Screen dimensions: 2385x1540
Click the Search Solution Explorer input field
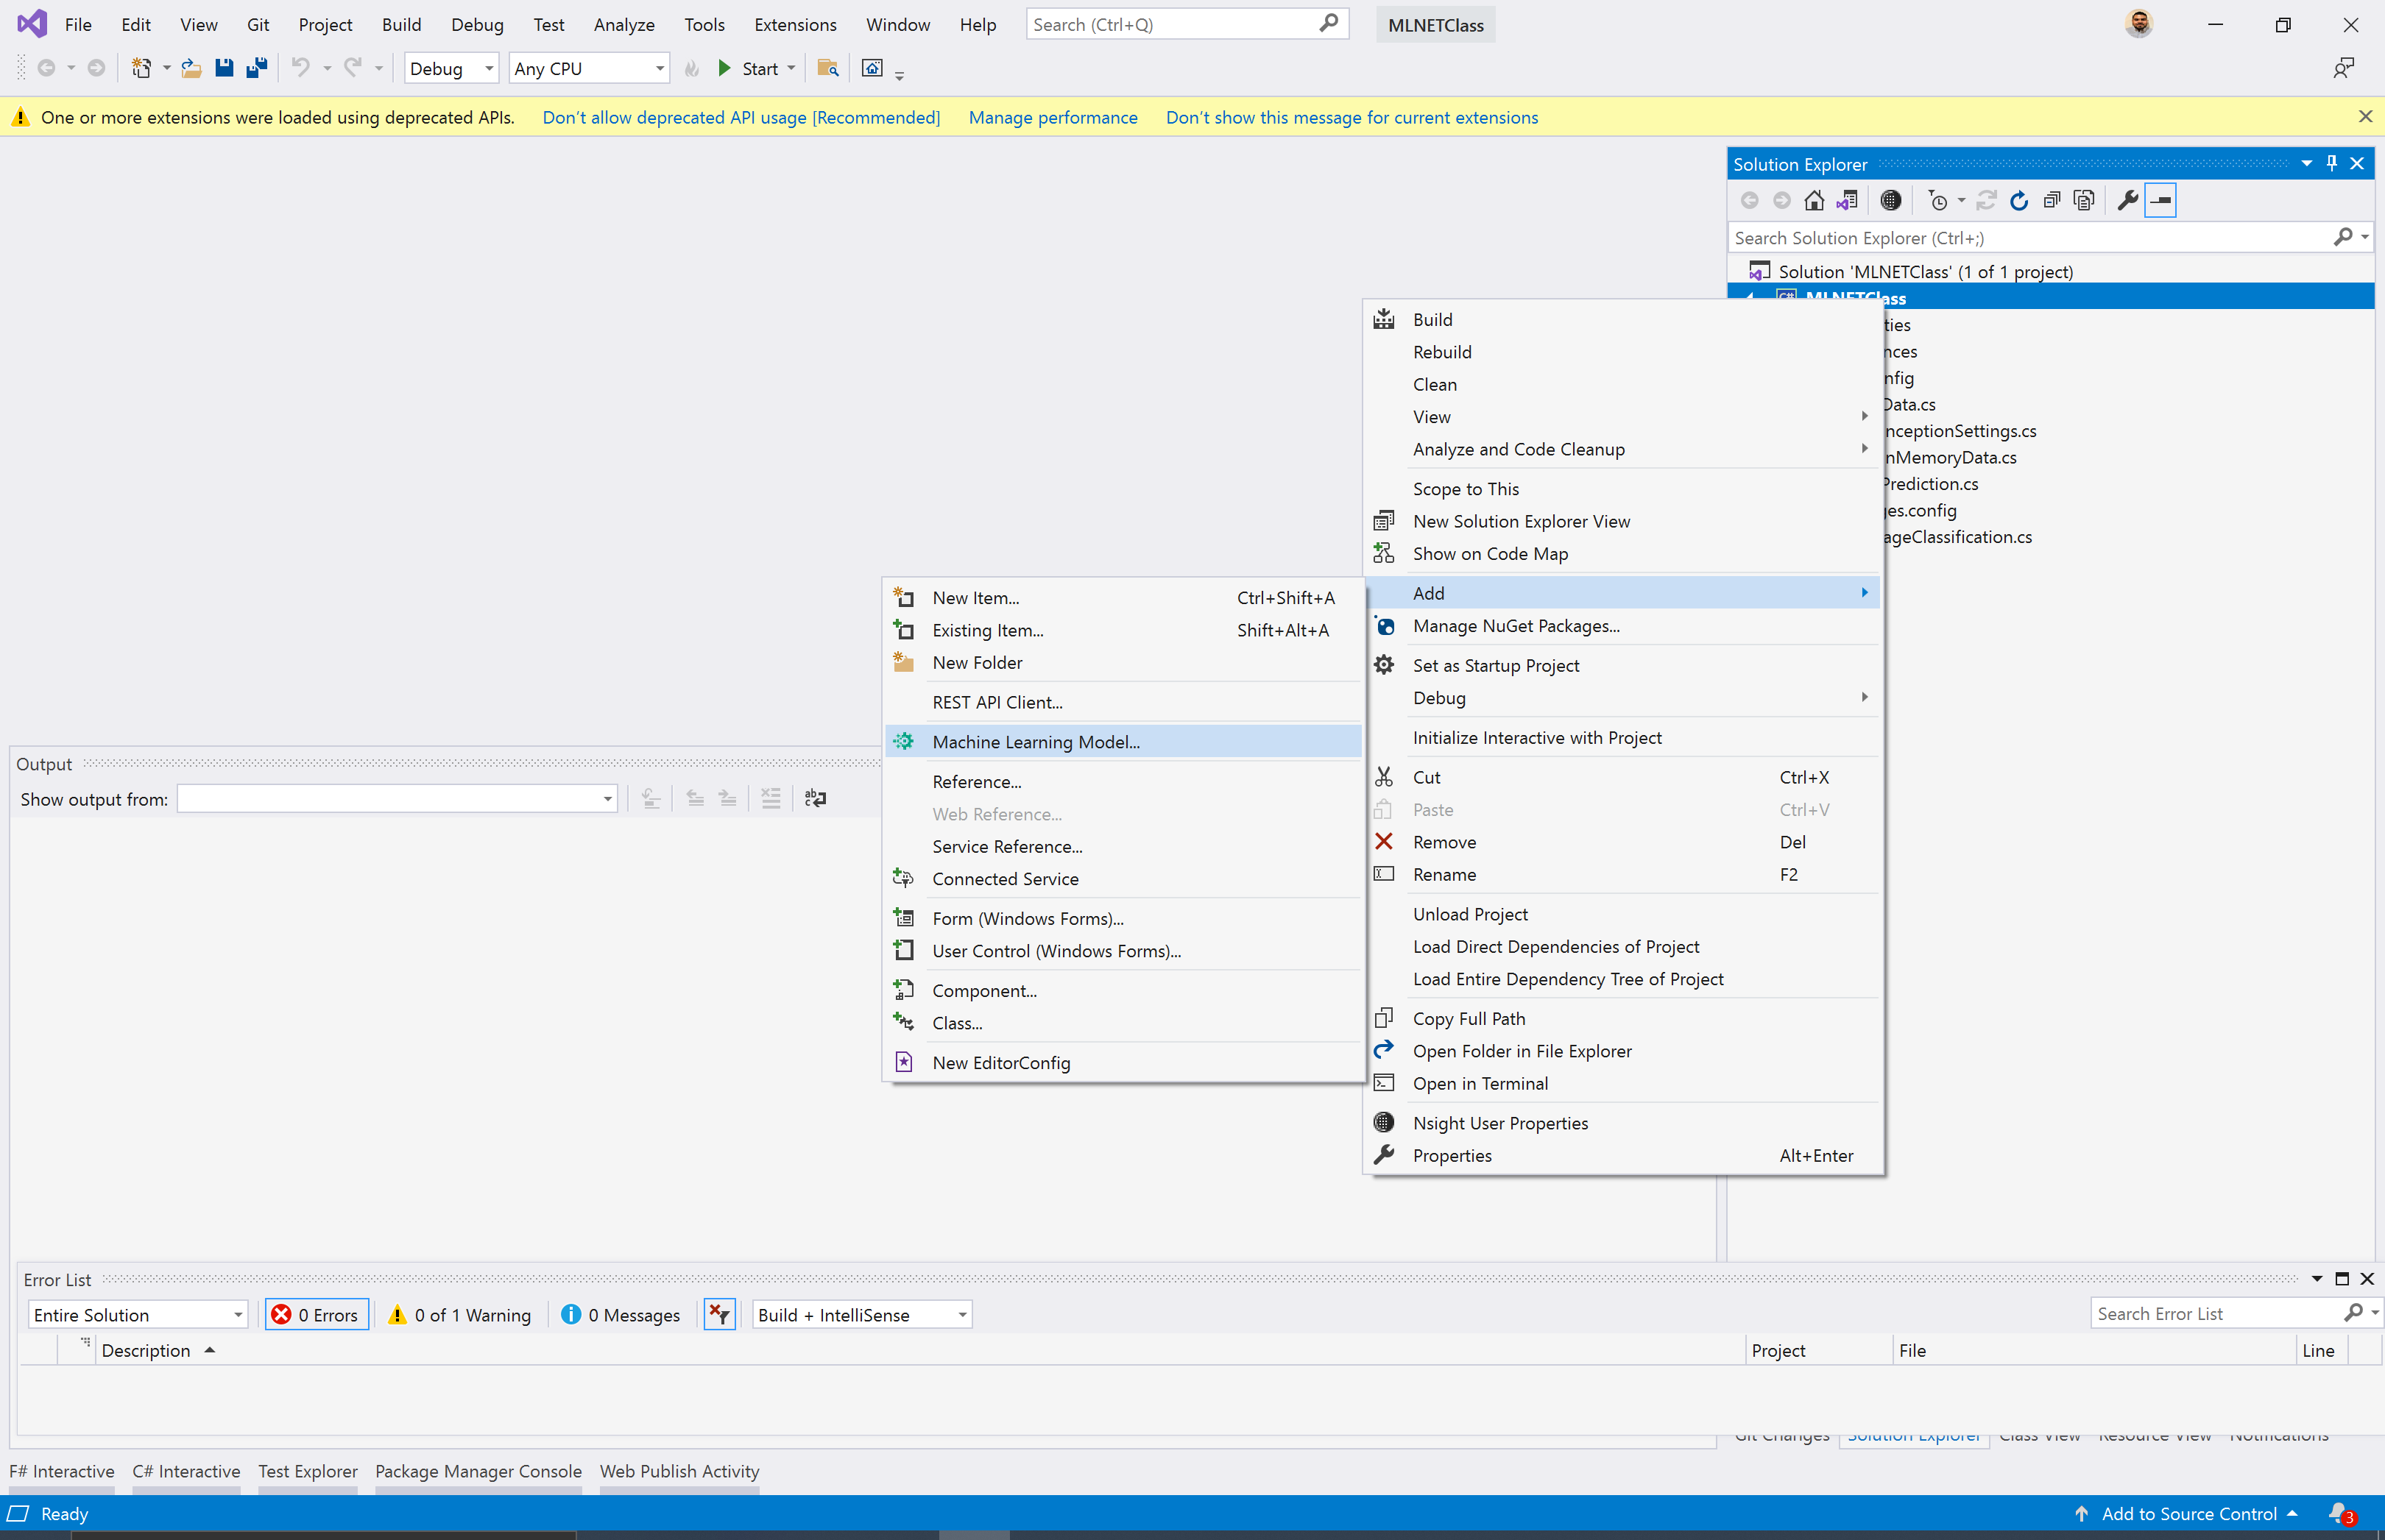[2031, 237]
